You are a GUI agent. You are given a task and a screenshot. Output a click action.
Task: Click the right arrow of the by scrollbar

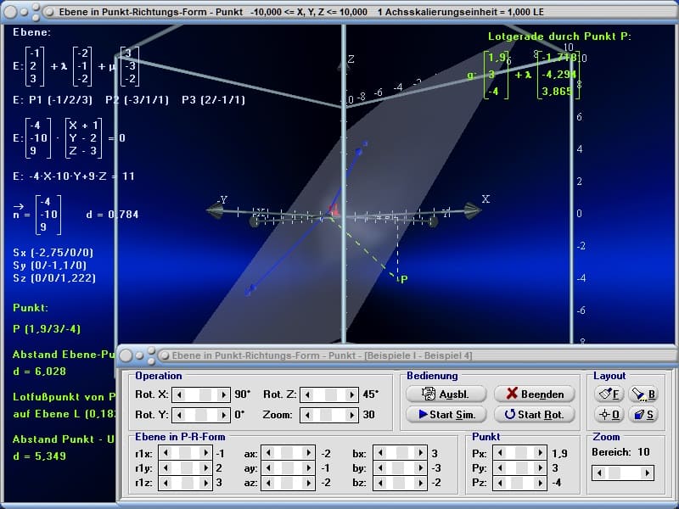420,468
